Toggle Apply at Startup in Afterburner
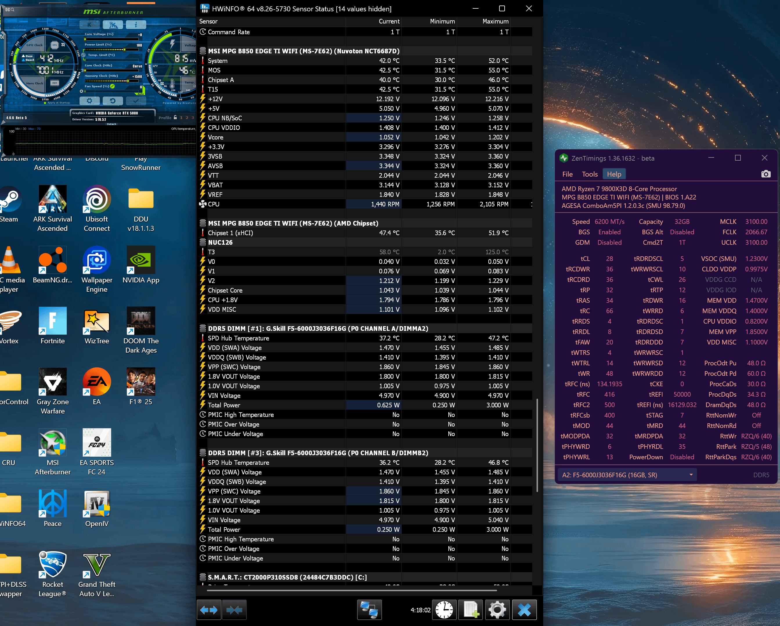Image resolution: width=780 pixels, height=626 pixels. [x=57, y=103]
